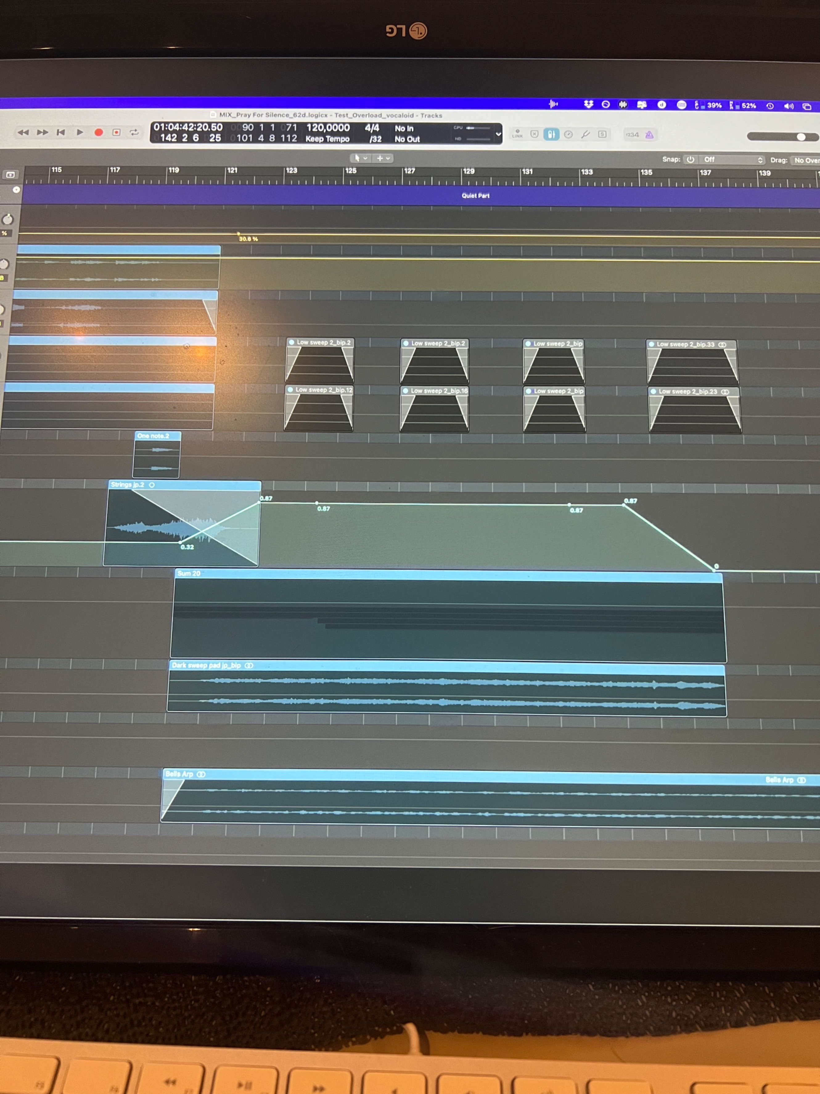Screen dimensions: 820x1094
Task: Click the 4/4 time signature display
Action: pyautogui.click(x=372, y=128)
